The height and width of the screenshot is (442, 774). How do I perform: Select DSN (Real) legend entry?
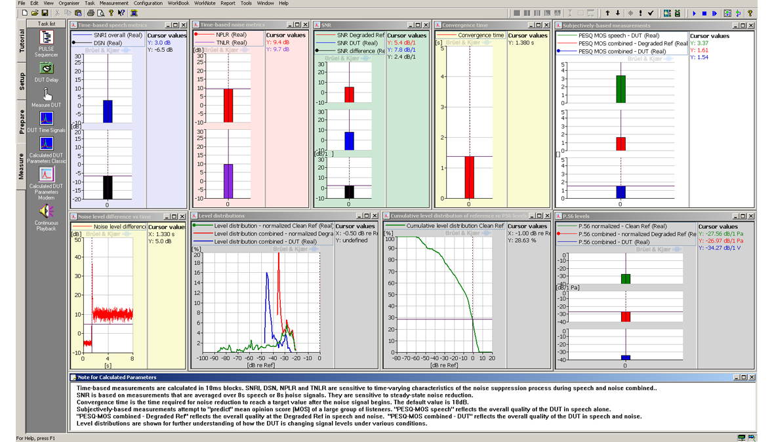pos(108,43)
